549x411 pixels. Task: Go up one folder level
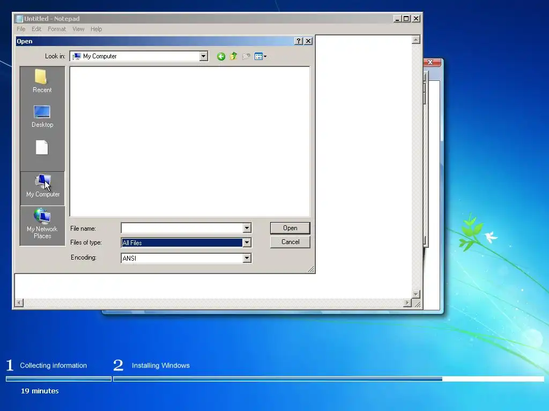click(x=234, y=56)
